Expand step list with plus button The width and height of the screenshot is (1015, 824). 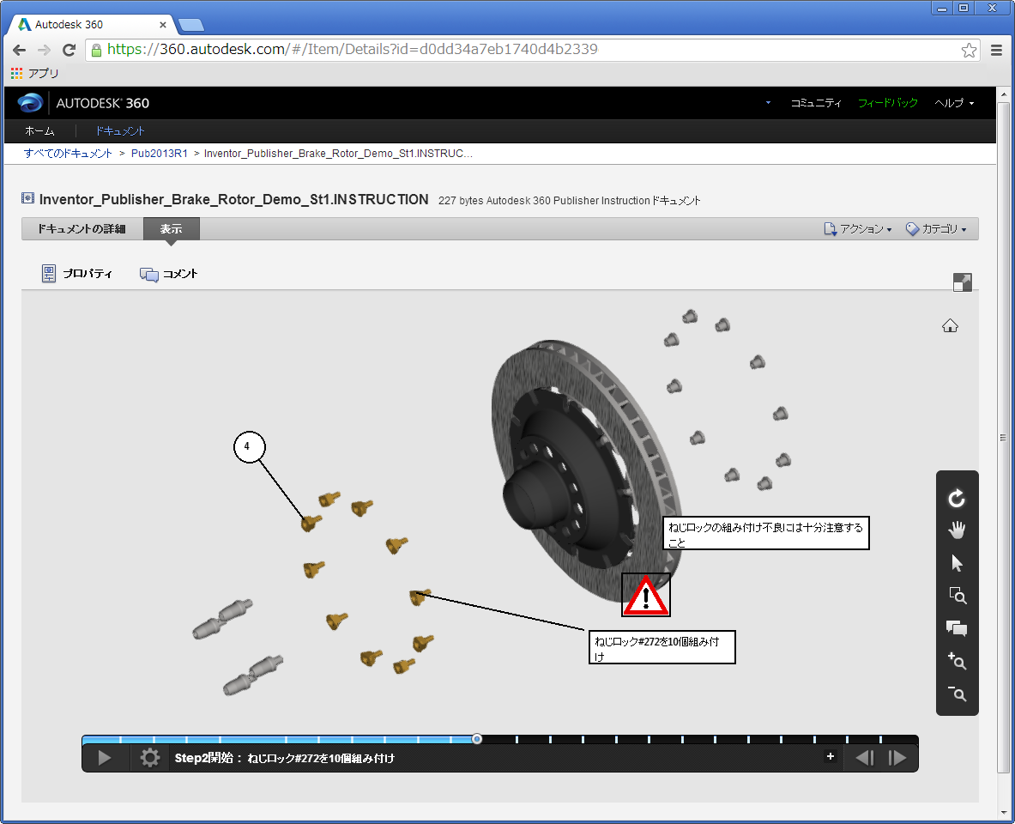(x=831, y=756)
